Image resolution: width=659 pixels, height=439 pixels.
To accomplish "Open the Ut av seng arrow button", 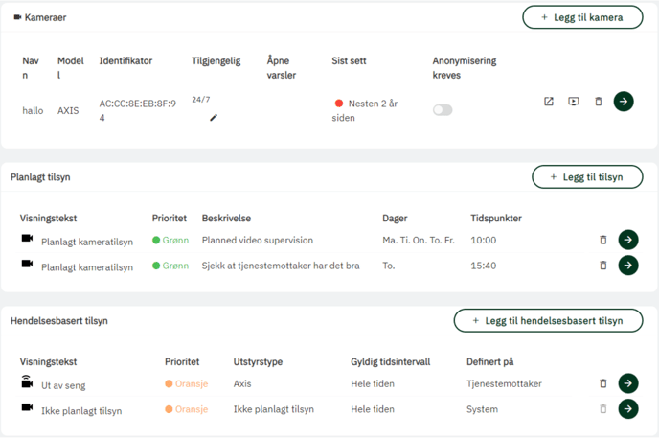I will pyautogui.click(x=628, y=383).
